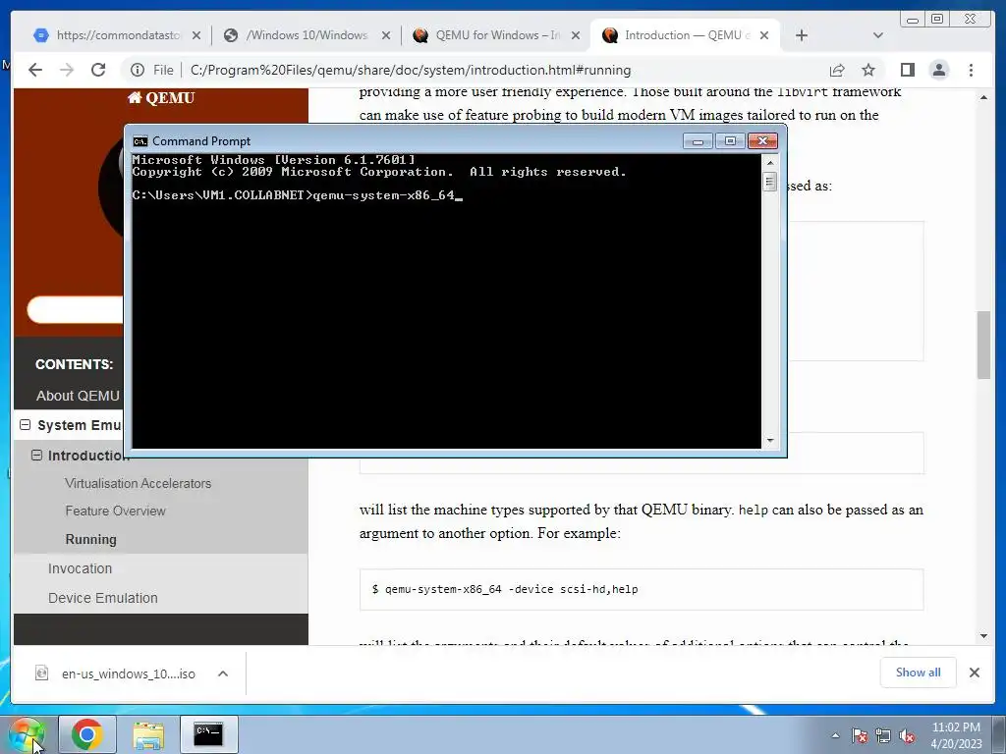Minimize the Command Prompt window

pos(699,141)
